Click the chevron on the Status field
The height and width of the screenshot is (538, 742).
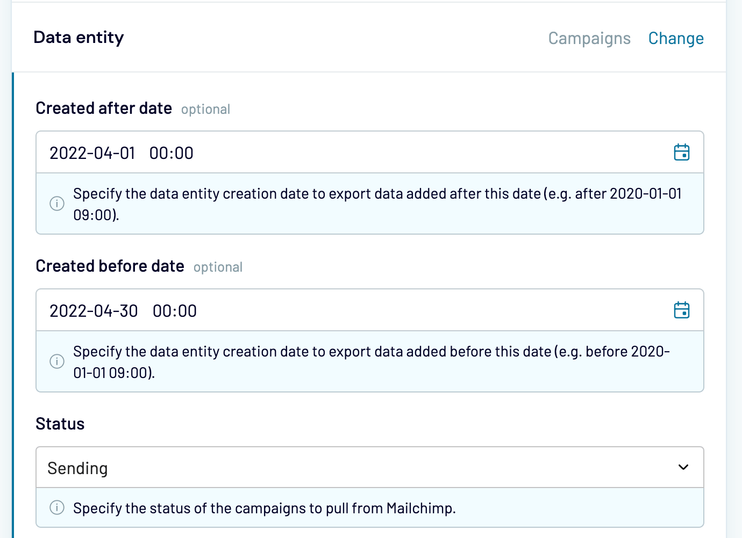[683, 467]
